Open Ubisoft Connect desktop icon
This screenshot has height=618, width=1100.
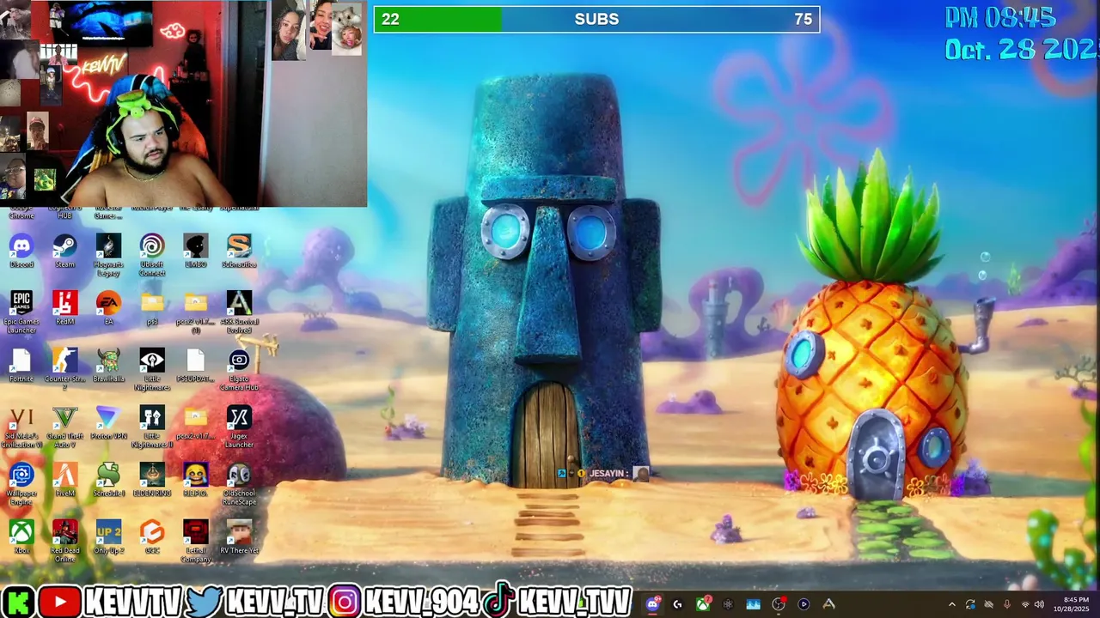152,255
